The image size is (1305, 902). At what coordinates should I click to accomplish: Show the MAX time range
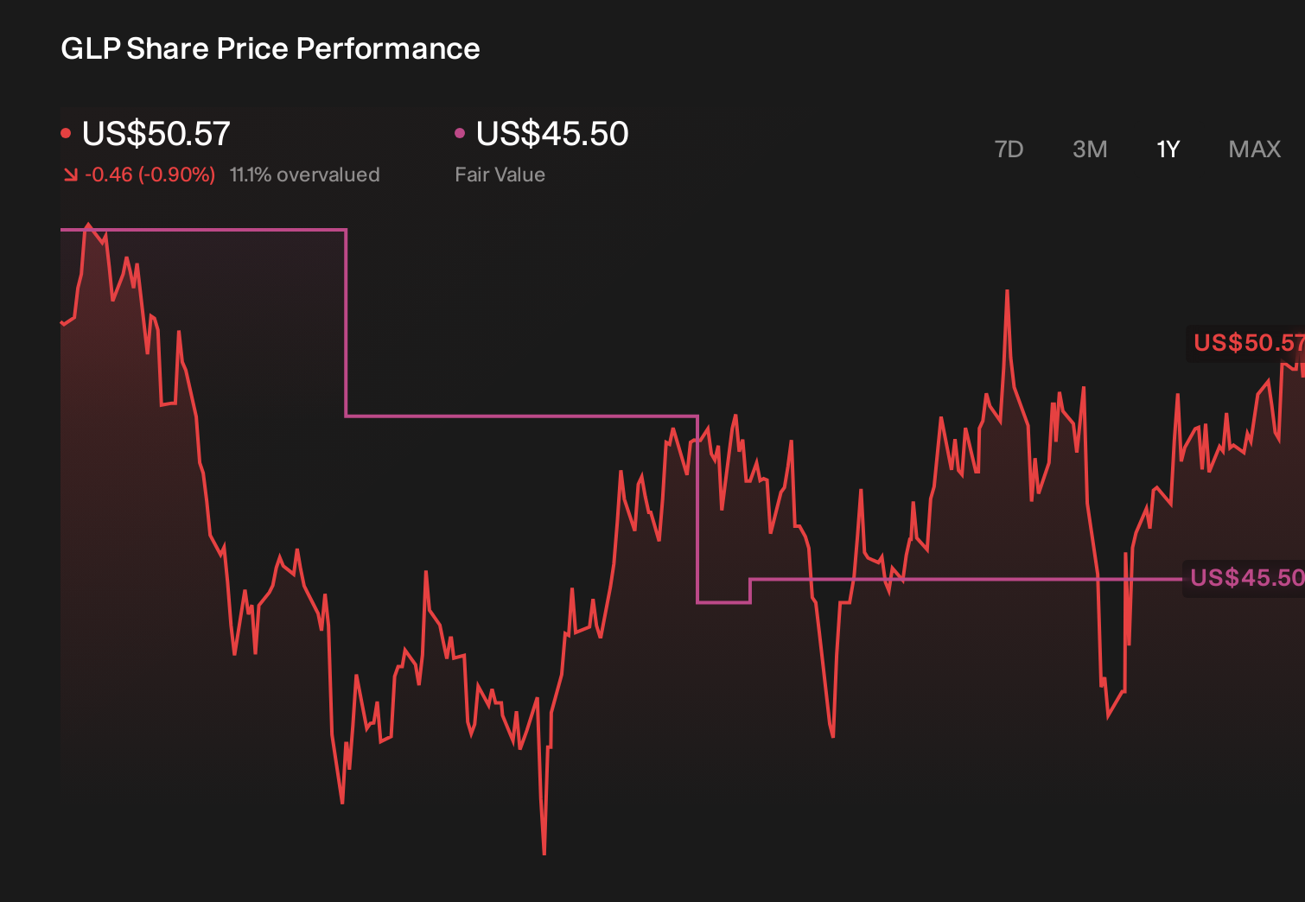pos(1255,149)
